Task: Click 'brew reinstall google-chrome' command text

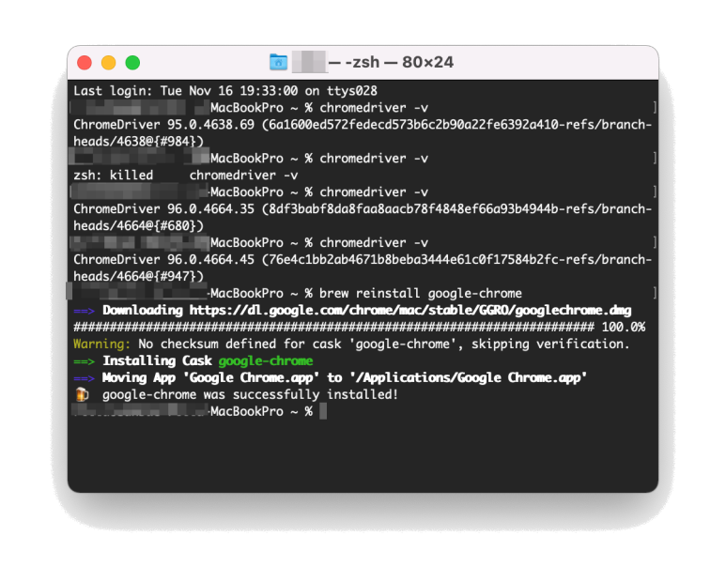Action: click(x=421, y=293)
